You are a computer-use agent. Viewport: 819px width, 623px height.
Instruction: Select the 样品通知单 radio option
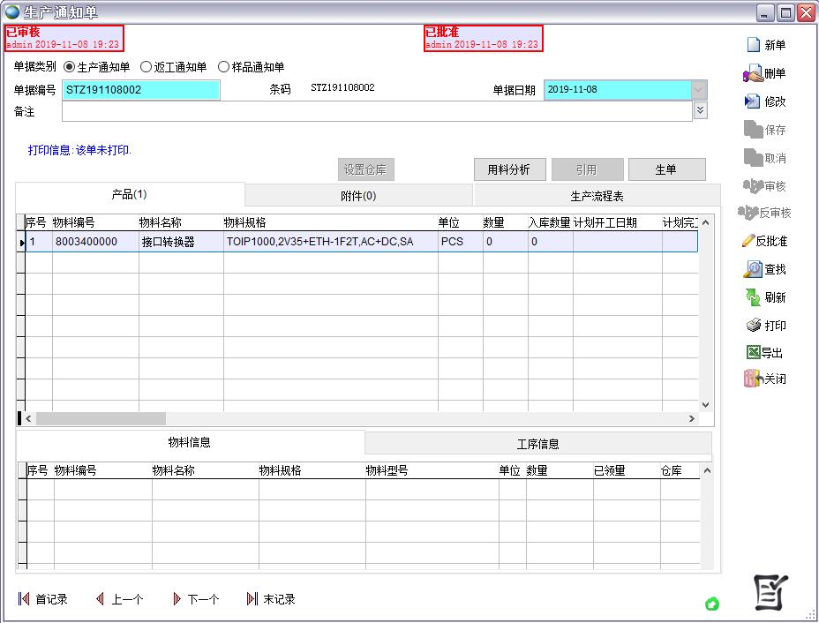click(223, 67)
